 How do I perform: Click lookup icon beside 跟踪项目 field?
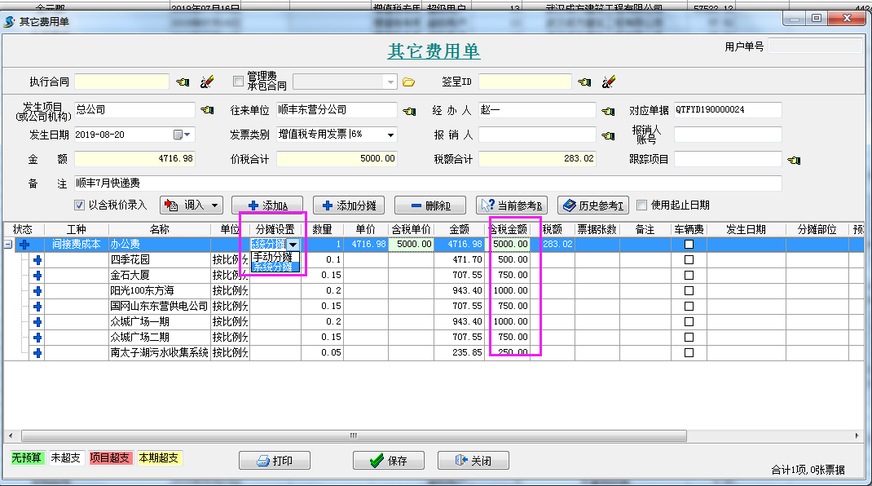tap(794, 159)
